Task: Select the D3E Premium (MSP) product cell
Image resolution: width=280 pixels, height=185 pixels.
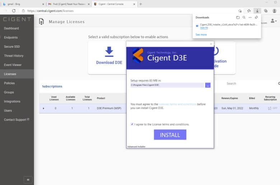Action: [109, 108]
